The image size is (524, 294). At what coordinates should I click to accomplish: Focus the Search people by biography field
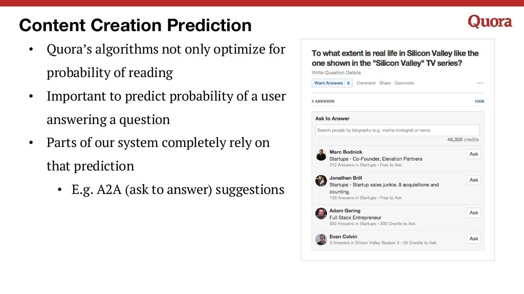point(397,130)
